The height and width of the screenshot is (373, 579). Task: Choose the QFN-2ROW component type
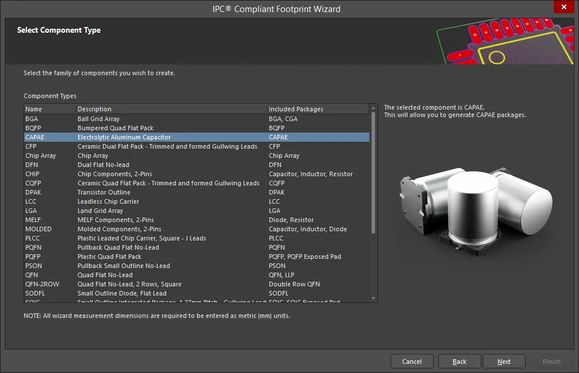tap(197, 284)
